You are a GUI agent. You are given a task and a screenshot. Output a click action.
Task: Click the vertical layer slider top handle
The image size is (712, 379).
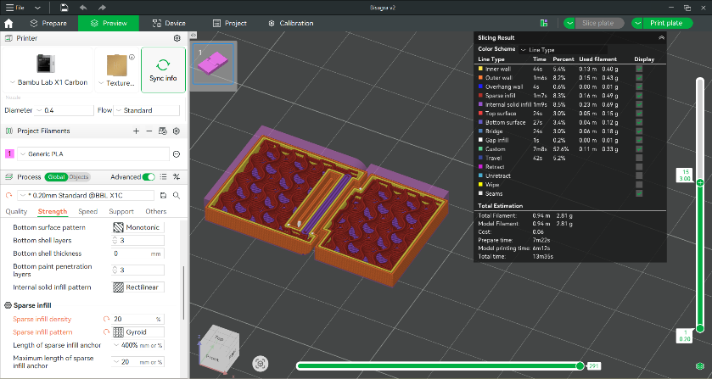(700, 182)
